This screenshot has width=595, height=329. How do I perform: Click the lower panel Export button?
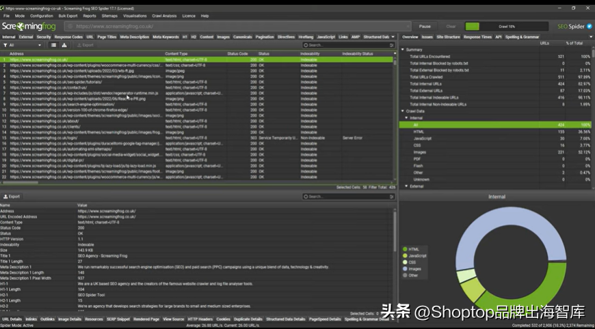[12, 197]
